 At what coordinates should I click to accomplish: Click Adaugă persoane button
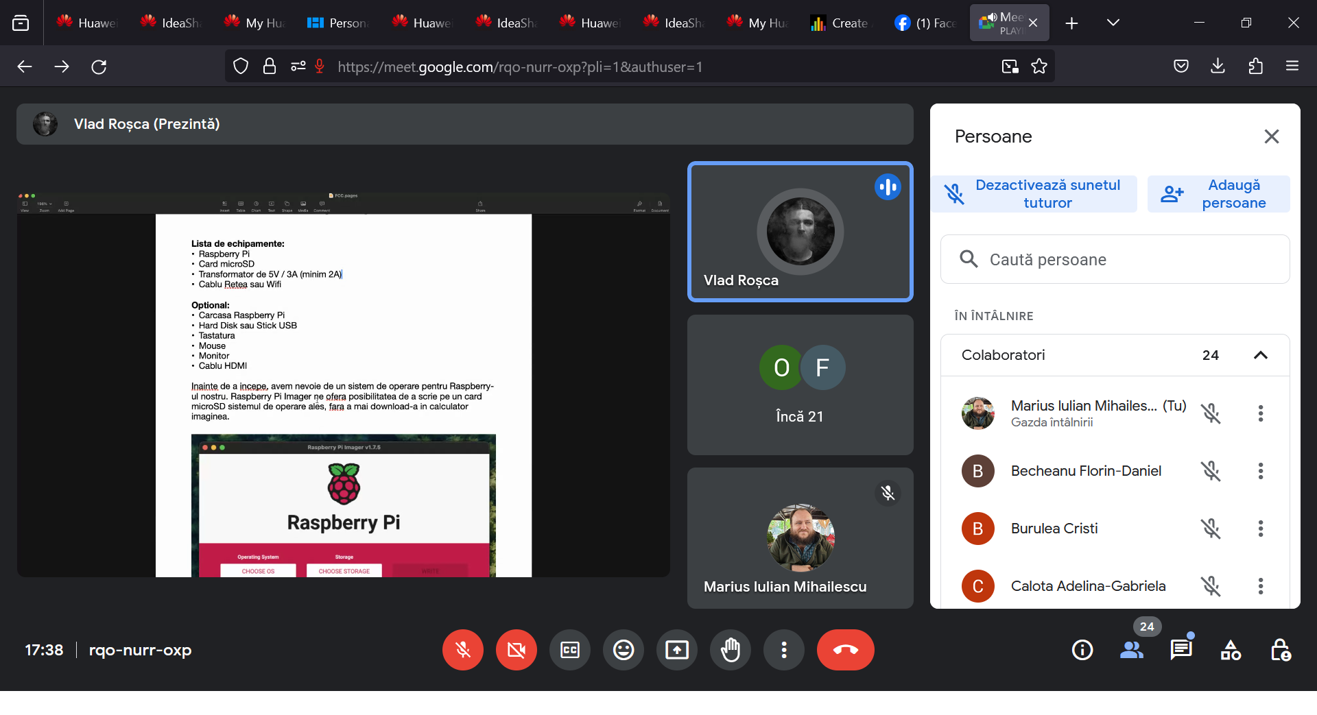click(x=1219, y=194)
